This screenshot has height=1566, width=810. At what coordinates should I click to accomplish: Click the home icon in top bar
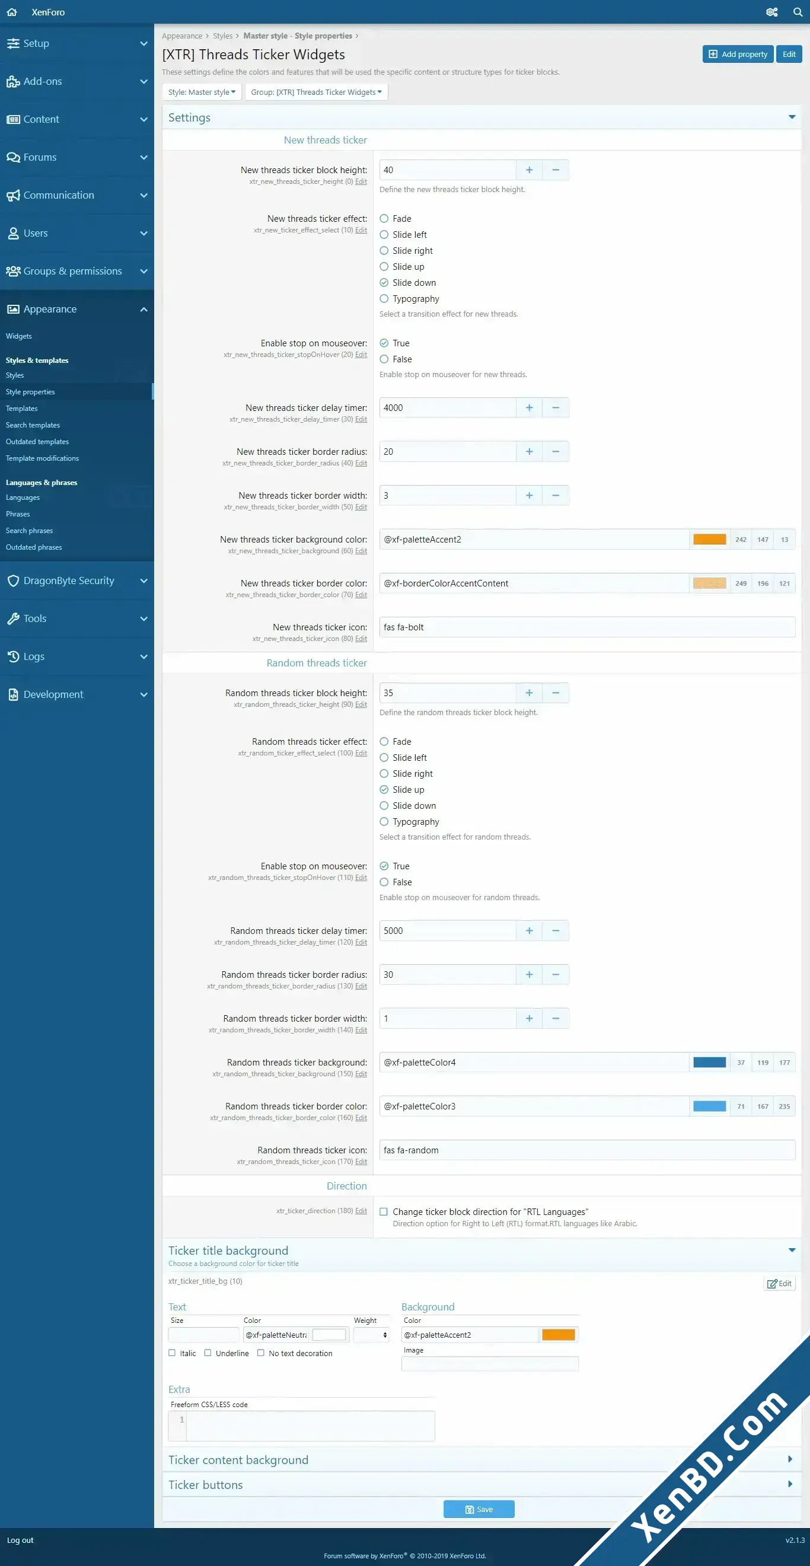pos(11,12)
